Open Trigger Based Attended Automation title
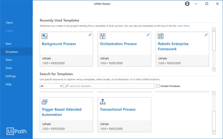The height and width of the screenshot is (139, 223). coord(62,112)
